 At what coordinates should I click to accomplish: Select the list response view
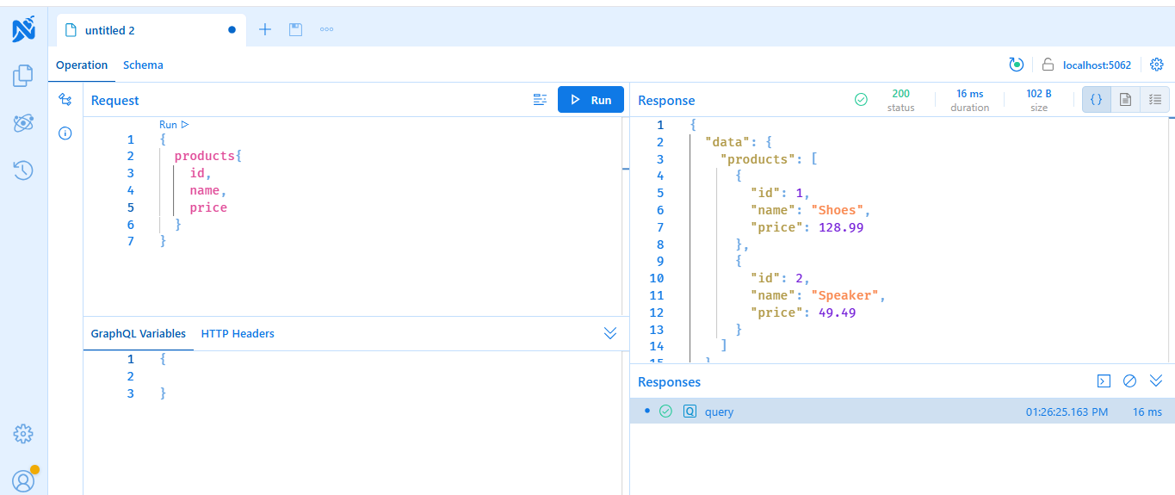coord(1154,100)
